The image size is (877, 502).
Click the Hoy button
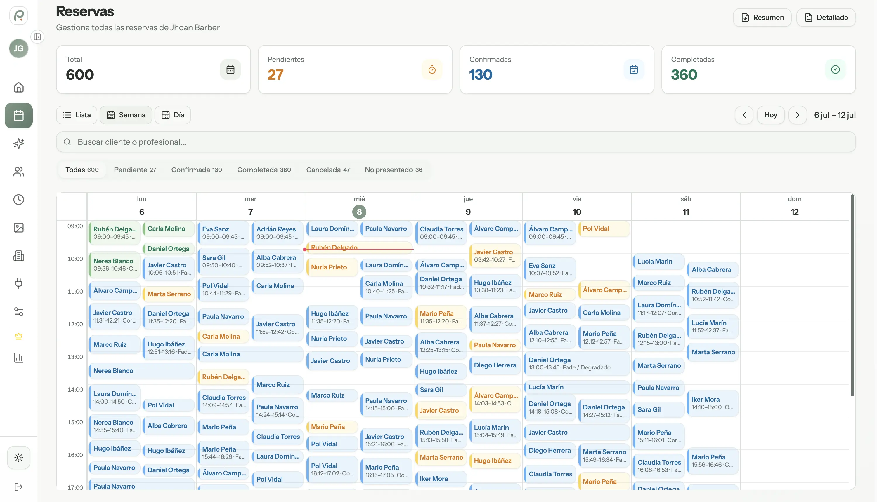(771, 115)
